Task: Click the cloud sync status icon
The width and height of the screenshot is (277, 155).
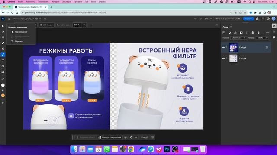Action: [45, 19]
